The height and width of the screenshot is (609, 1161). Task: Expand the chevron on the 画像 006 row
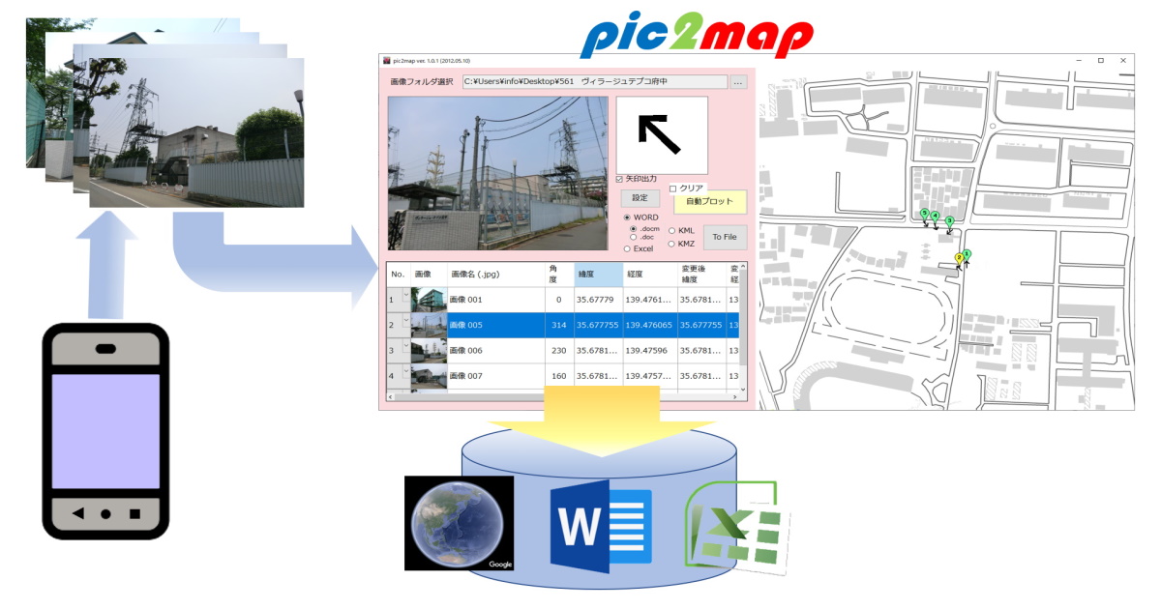tap(405, 344)
